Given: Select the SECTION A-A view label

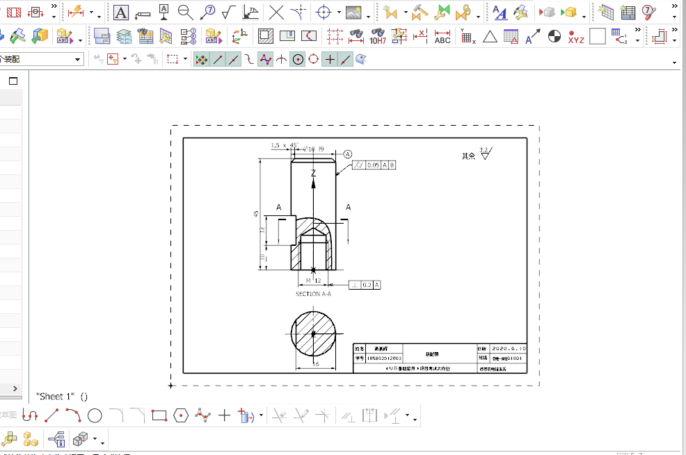Looking at the screenshot, I should [313, 294].
